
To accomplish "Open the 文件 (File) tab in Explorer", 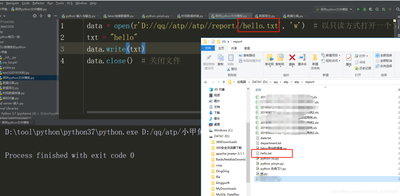I will (x=208, y=48).
